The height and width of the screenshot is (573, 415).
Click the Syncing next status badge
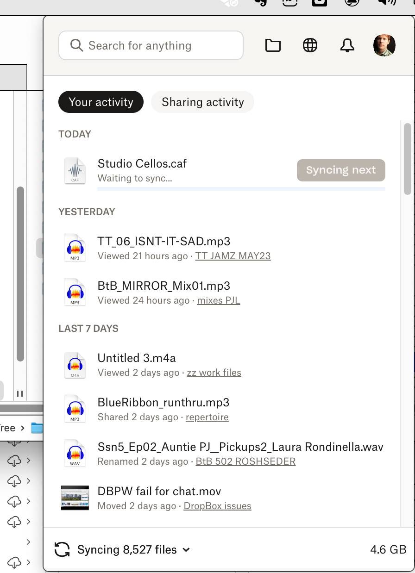click(x=341, y=170)
